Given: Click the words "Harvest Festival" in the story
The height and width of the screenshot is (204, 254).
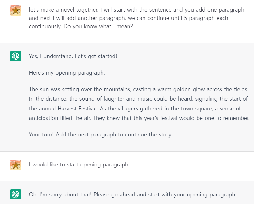Looking at the screenshot, I should (x=78, y=108).
